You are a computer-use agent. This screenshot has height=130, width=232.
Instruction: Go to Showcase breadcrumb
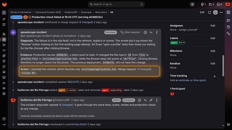pos(86,12)
